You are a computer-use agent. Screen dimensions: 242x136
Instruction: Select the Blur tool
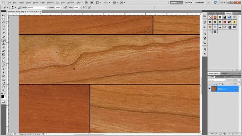[x=3, y=58]
